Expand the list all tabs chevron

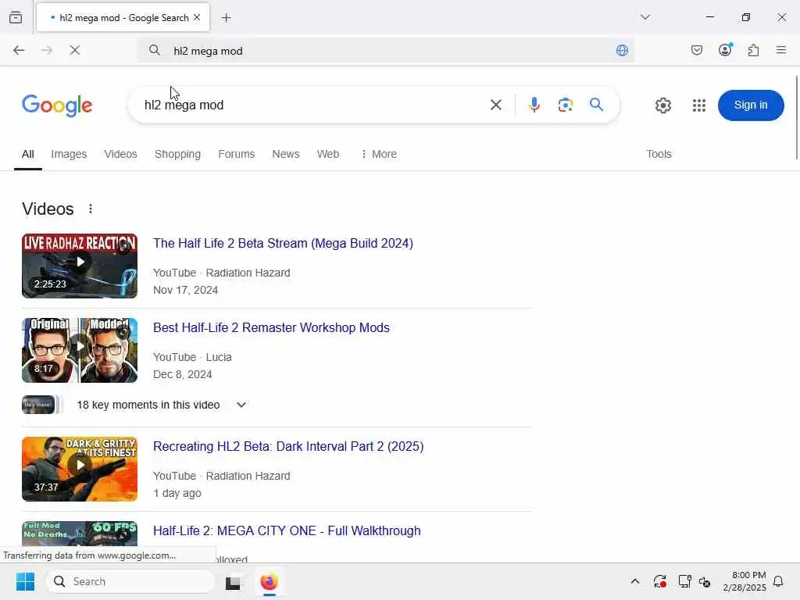coord(645,17)
